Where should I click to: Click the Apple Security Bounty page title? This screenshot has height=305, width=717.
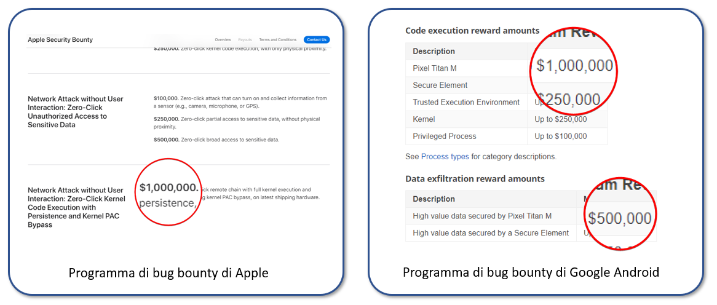tap(60, 40)
